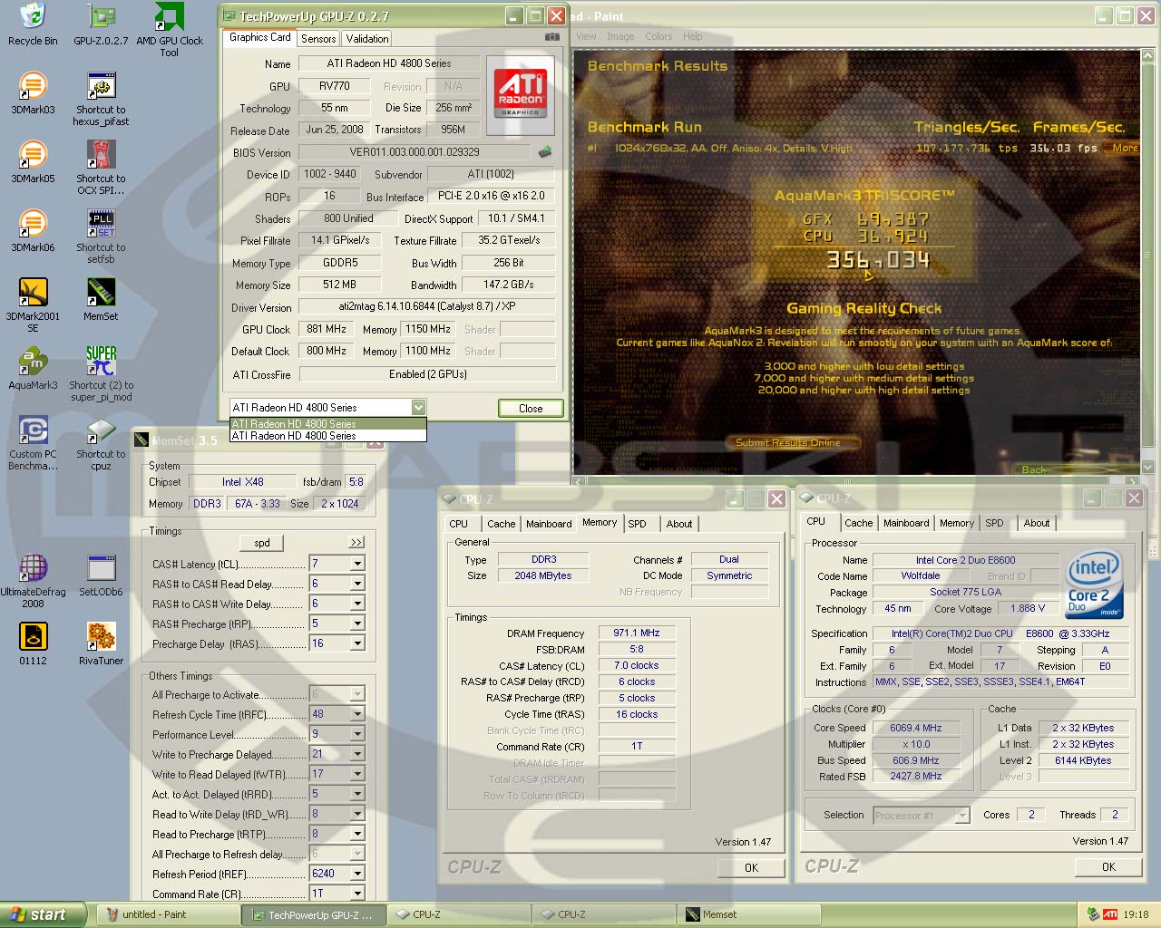Click BIOS save chip icon in GPU-Z
1161x928 pixels.
pyautogui.click(x=545, y=152)
